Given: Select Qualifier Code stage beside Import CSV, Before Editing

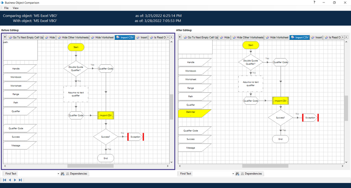Looking at the screenshot, I should point(76,115).
